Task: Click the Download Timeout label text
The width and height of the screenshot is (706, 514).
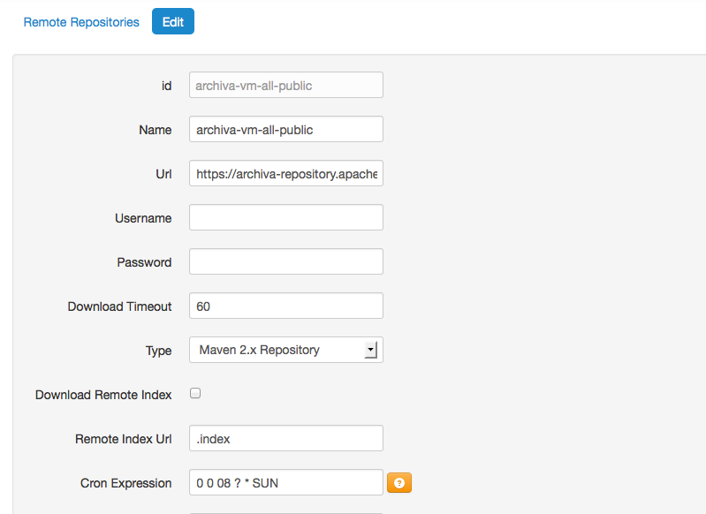Action: (119, 306)
